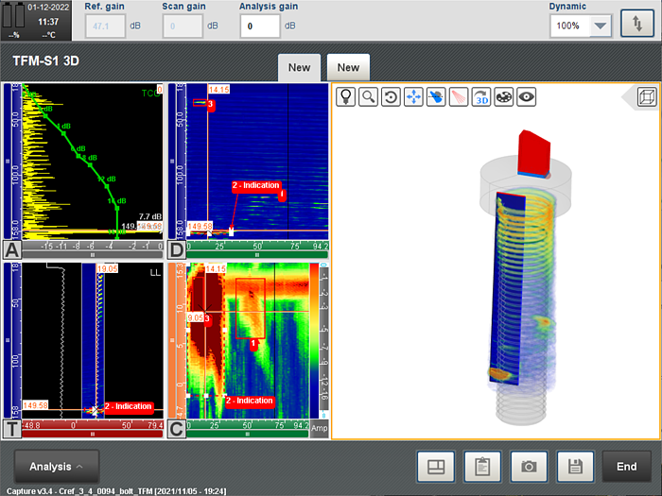Switch to the first New tab
This screenshot has height=496, width=662.
pyautogui.click(x=299, y=68)
